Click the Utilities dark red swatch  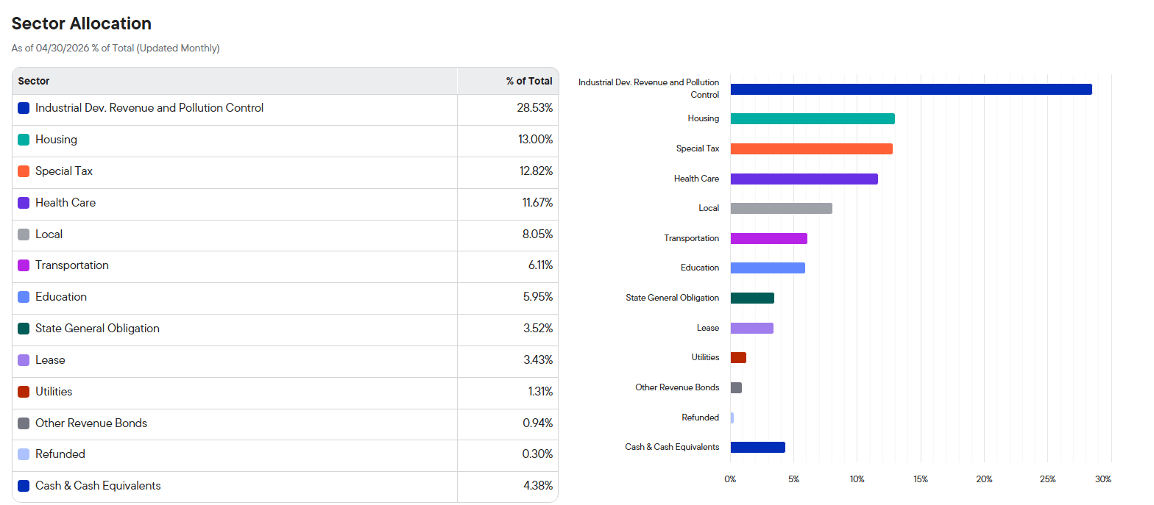pyautogui.click(x=24, y=392)
